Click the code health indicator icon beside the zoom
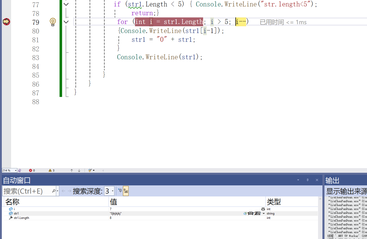367x239 pixels. [x=20, y=170]
